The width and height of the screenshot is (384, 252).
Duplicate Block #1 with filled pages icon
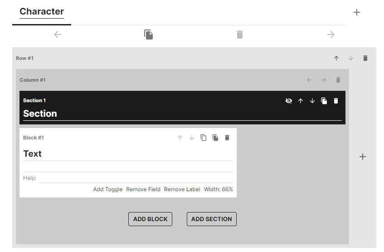coord(215,138)
